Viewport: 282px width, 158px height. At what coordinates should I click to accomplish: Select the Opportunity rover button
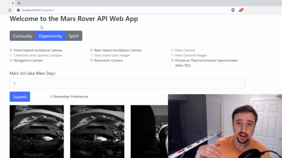(50, 36)
